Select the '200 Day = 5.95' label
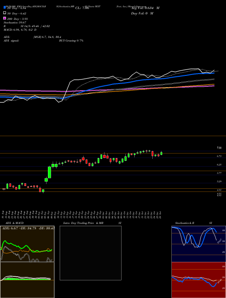 tap(17, 19)
